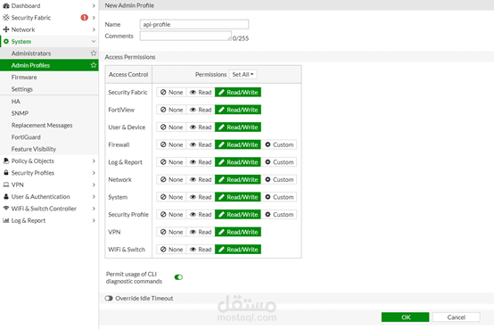Expand the WiFi & Switch Controller chevron

(x=94, y=209)
